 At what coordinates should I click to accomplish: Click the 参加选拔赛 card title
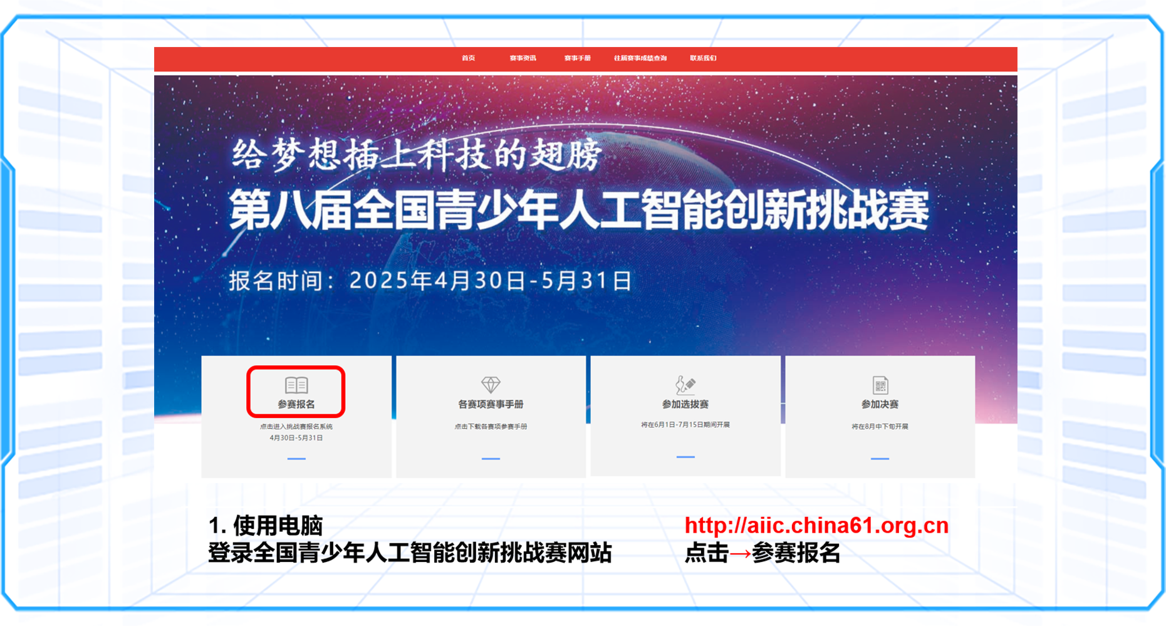pyautogui.click(x=685, y=404)
